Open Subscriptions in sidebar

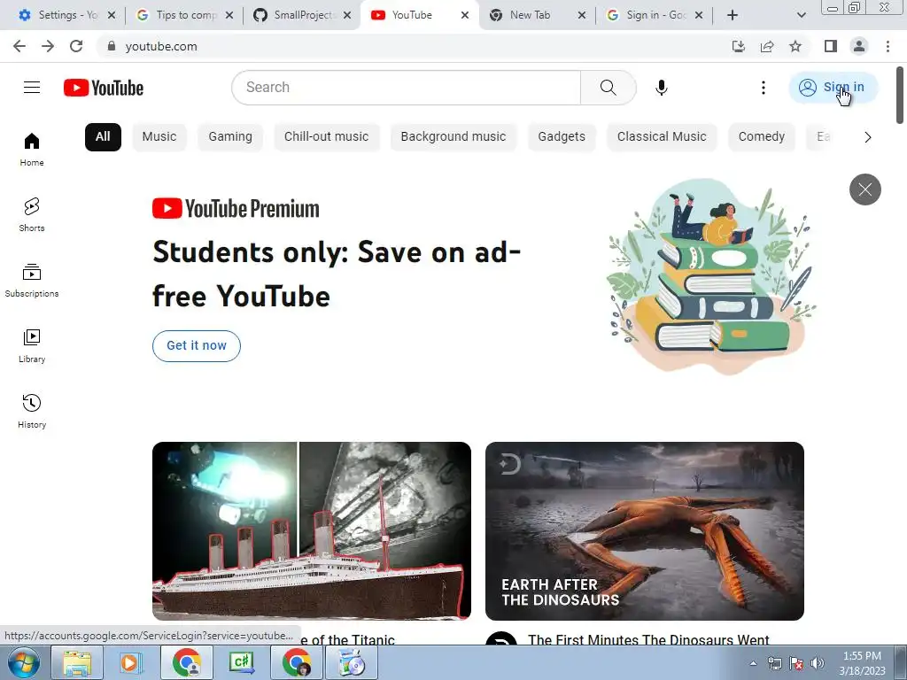(32, 281)
